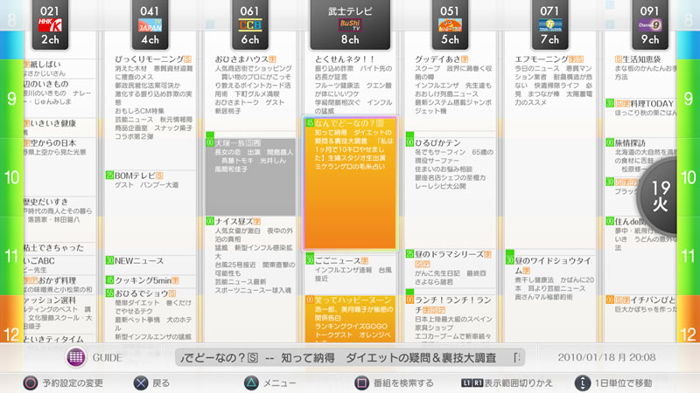Select the BOMテレビ program entry
This screenshot has height=393, width=700.
click(149, 175)
